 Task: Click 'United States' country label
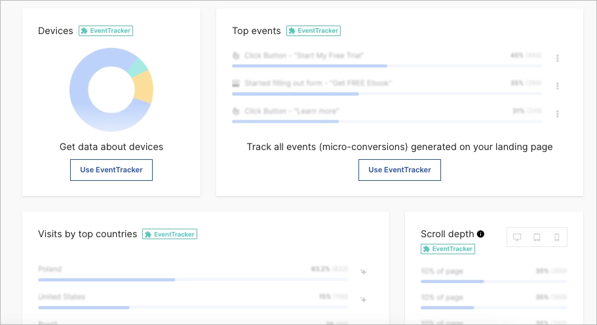62,297
